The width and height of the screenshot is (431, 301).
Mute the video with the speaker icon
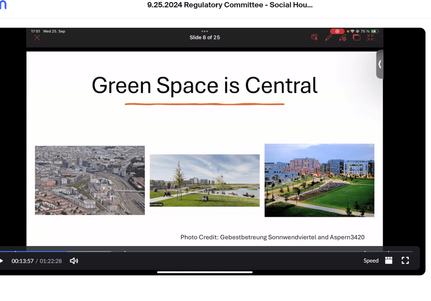pos(74,261)
